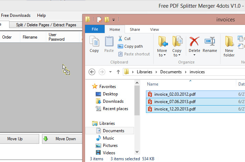This screenshot has height=162, width=245.
Task: Click Copy to folder icon
Action: tap(177, 41)
